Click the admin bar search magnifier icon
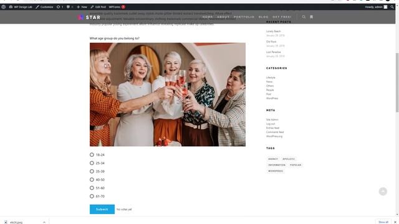This screenshot has width=399, height=224. (392, 7)
